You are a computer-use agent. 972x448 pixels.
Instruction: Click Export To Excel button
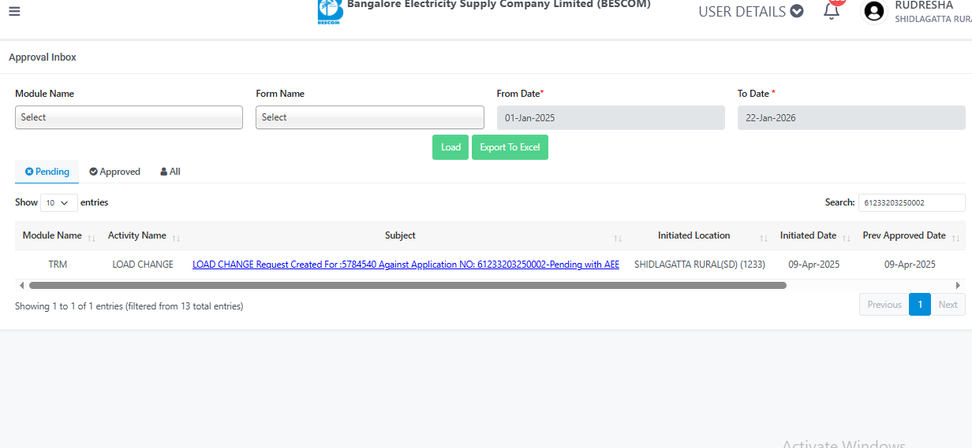(510, 147)
